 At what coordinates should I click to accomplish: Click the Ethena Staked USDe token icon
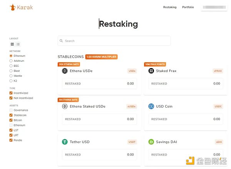pyautogui.click(x=65, y=106)
